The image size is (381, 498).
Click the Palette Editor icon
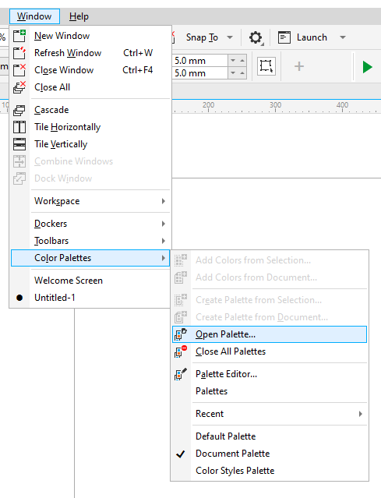pos(181,374)
